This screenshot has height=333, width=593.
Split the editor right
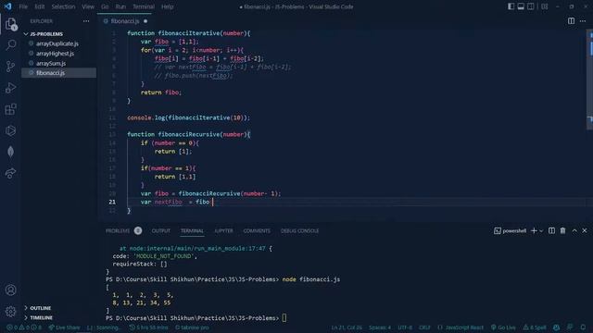(571, 21)
